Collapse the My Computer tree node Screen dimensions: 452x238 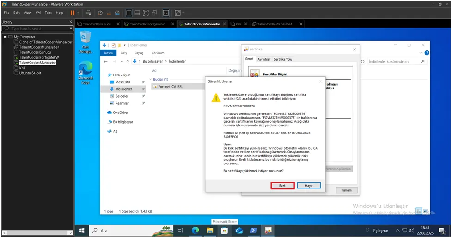(x=5, y=37)
